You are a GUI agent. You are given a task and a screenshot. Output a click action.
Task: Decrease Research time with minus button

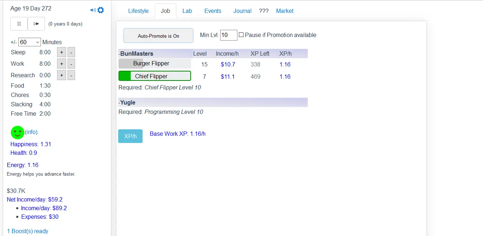coord(71,75)
